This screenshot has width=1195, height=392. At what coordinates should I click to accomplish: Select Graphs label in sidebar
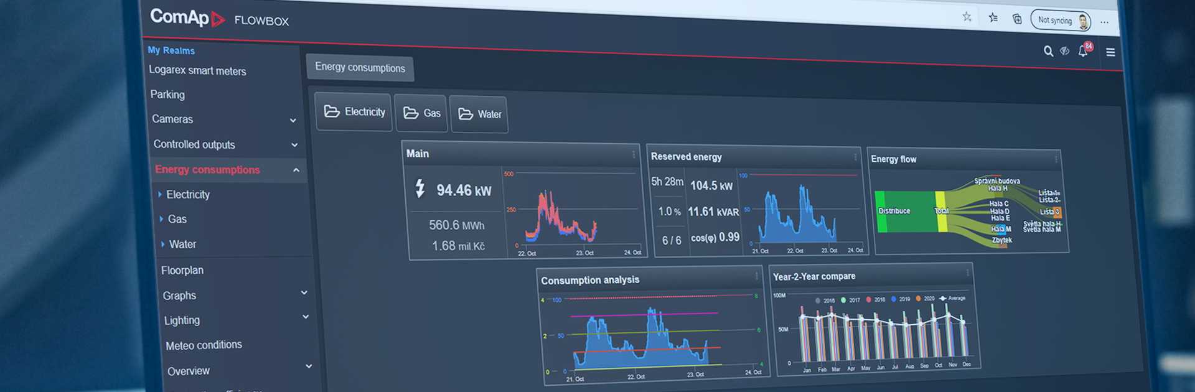[x=179, y=296]
